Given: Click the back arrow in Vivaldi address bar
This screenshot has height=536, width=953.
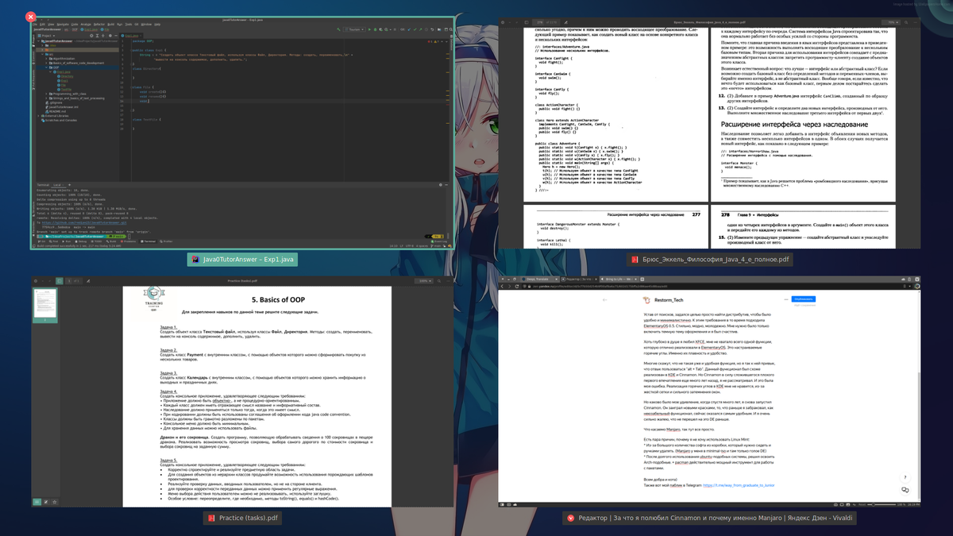Looking at the screenshot, I should [503, 286].
